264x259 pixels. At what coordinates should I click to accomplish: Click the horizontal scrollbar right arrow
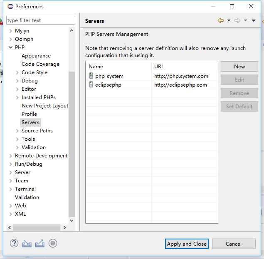pyautogui.click(x=65, y=227)
